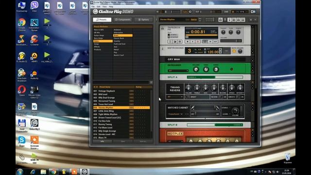This screenshot has width=311, height=175.
Task: Toggle the Twang Reverb Bright switch
Action: coord(188,97)
